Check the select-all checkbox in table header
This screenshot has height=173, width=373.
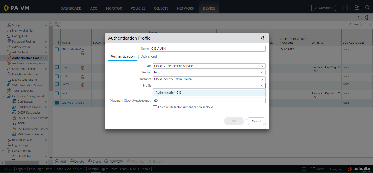(56, 43)
